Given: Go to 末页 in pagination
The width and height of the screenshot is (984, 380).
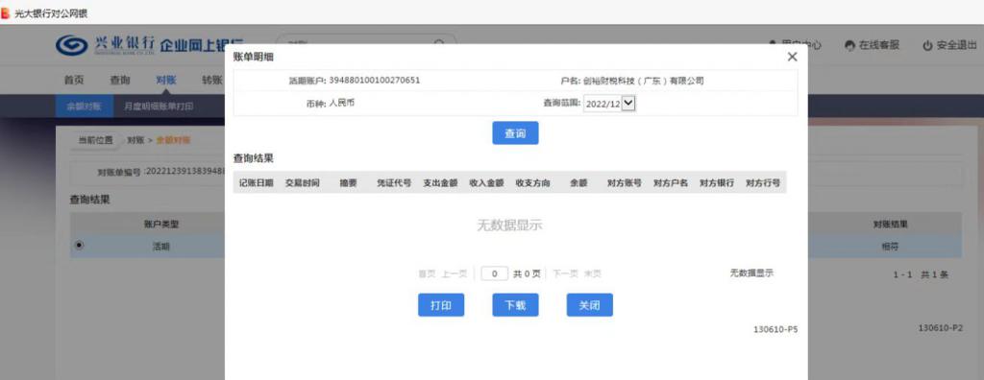Looking at the screenshot, I should pos(593,274).
